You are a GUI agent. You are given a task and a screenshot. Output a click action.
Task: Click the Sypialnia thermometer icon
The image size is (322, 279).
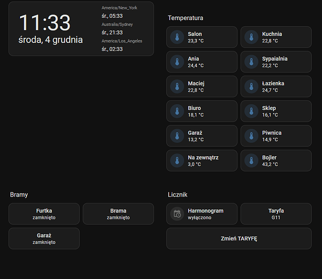pyautogui.click(x=251, y=62)
